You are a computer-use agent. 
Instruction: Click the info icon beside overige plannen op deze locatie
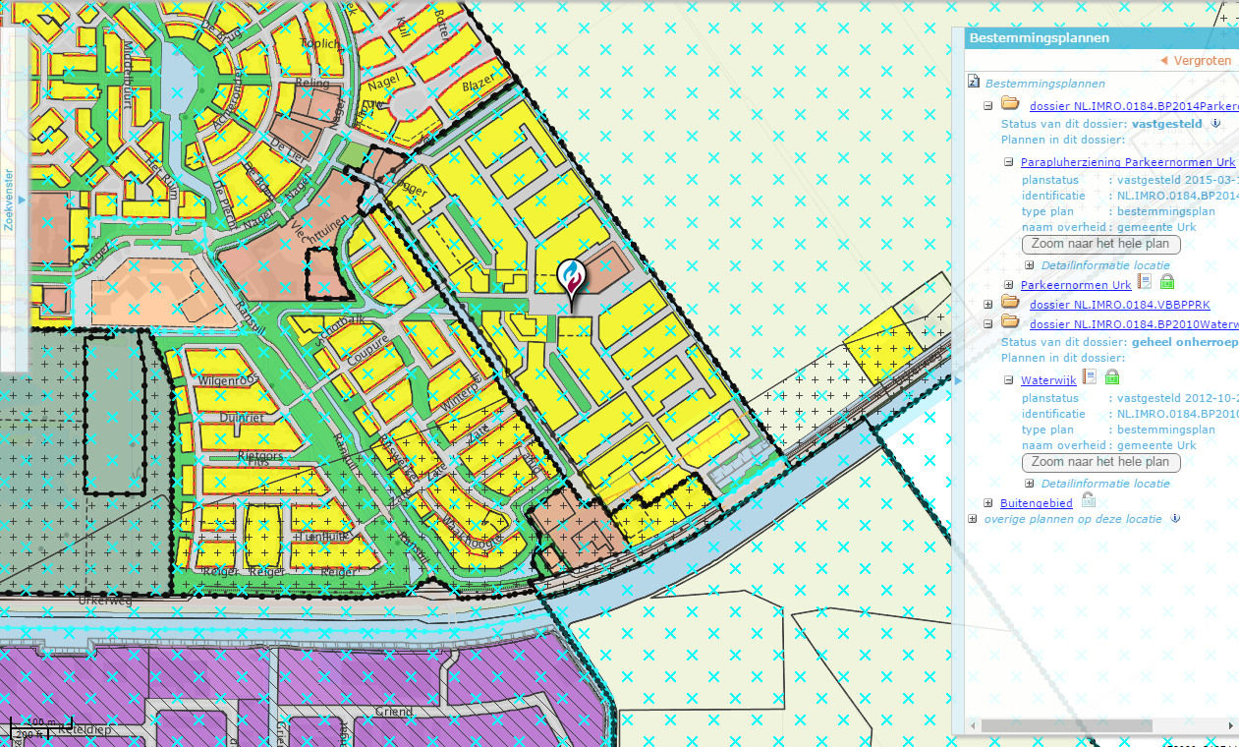(x=1175, y=519)
